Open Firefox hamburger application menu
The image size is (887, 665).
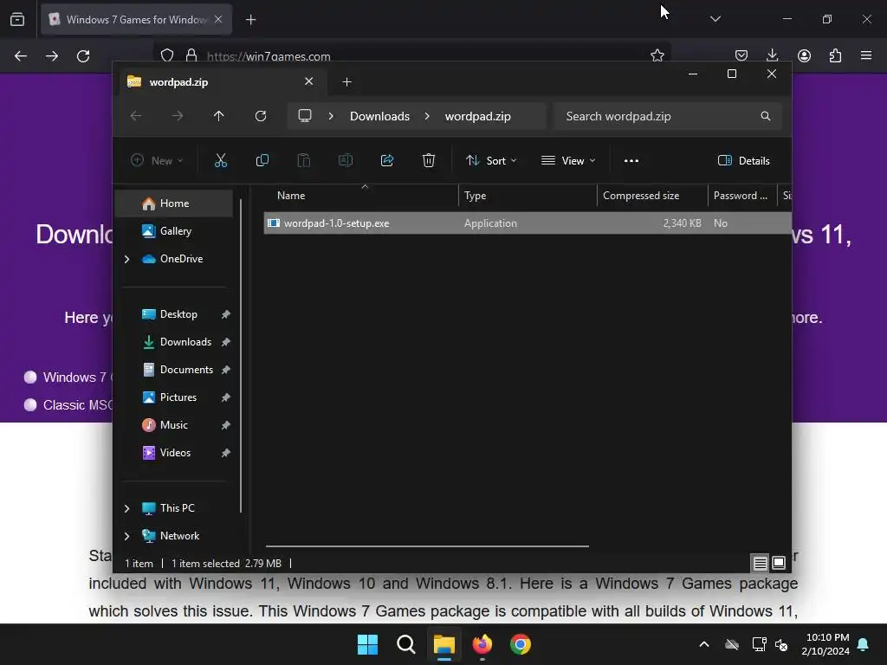coord(866,55)
